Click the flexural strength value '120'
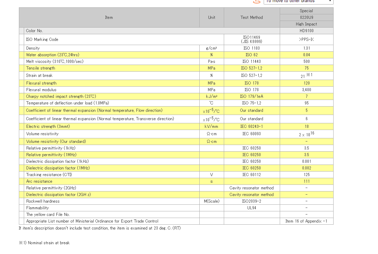The image size is (378, 254). point(306,83)
